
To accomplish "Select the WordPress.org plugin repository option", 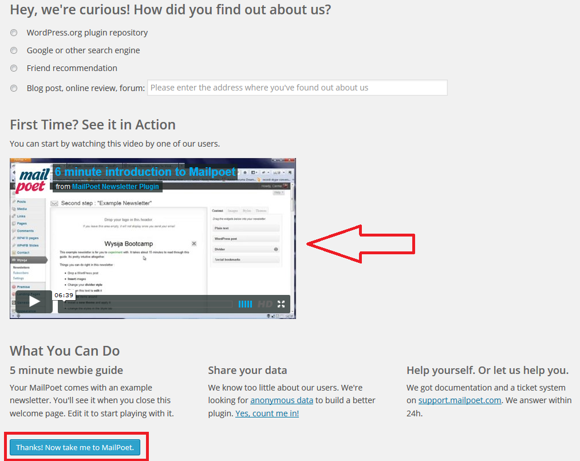I will pyautogui.click(x=14, y=33).
